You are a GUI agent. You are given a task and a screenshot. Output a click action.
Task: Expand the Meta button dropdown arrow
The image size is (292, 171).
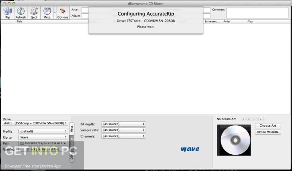(55, 13)
